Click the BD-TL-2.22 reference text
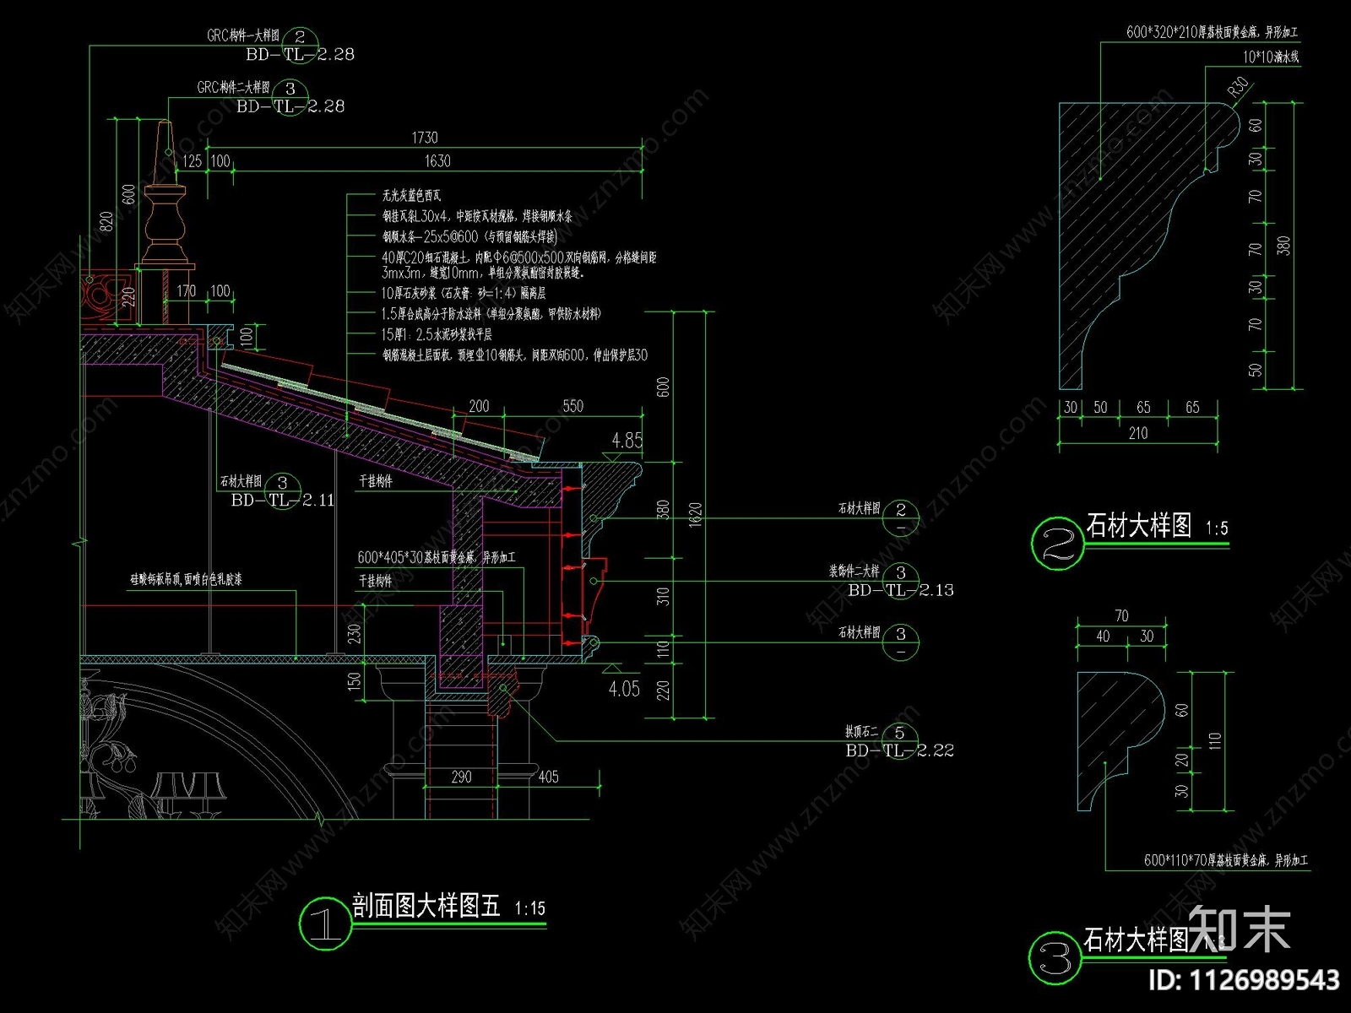1351x1013 pixels. pyautogui.click(x=900, y=750)
